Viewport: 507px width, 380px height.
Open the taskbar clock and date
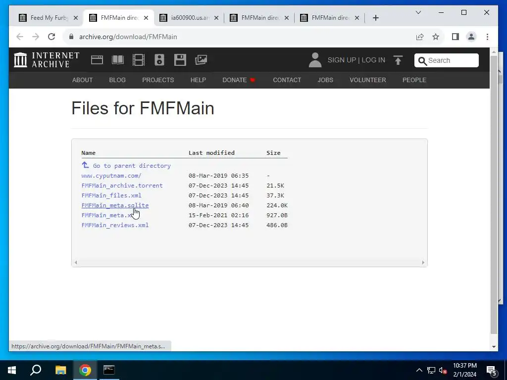464,370
